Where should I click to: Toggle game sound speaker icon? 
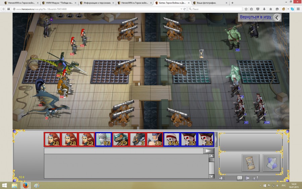222,178
